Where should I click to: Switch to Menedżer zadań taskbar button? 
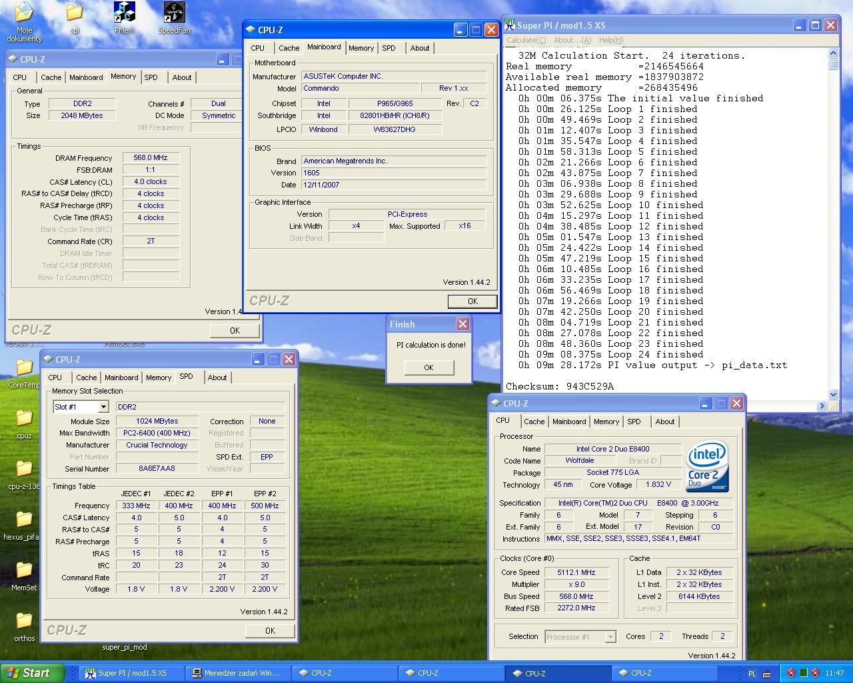click(x=239, y=673)
